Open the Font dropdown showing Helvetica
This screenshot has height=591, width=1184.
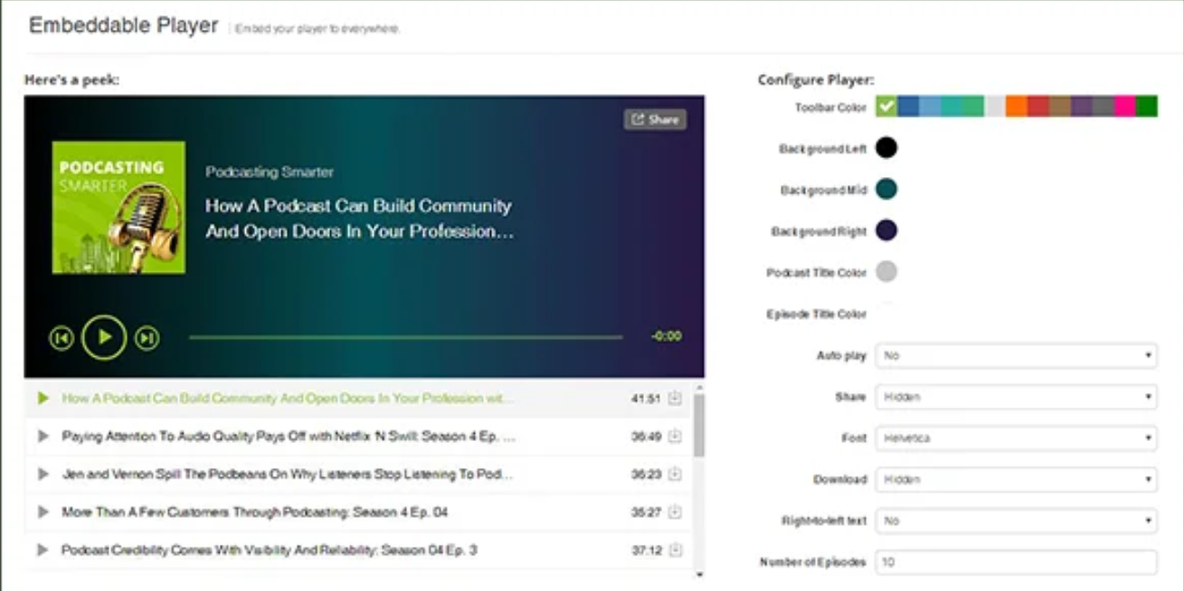click(x=1017, y=438)
